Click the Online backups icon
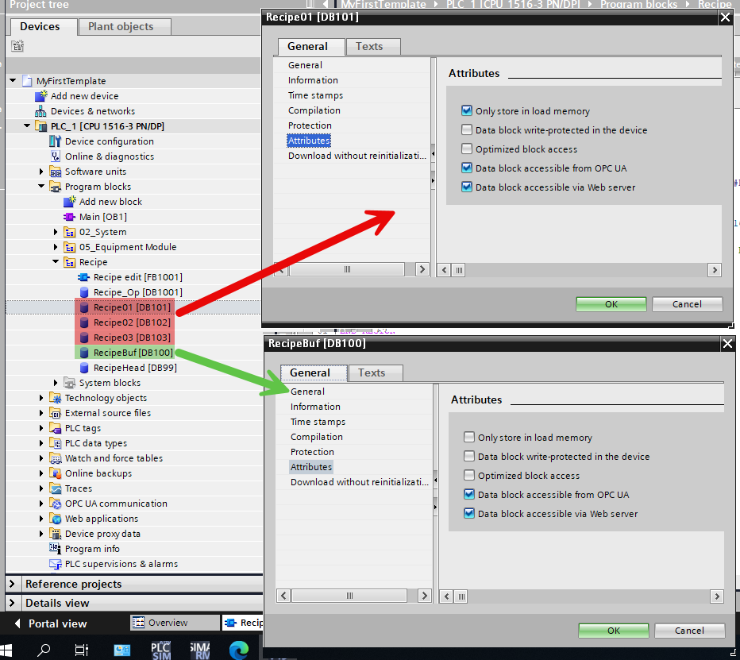This screenshot has height=660, width=740. pos(56,473)
